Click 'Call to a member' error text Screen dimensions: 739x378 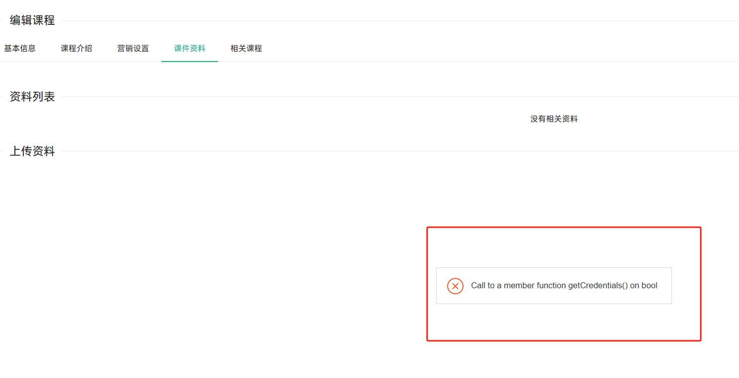(503, 286)
